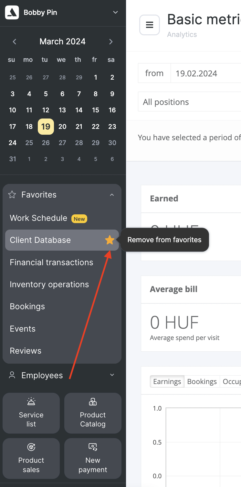Screen dimensions: 241x487
Task: Go to previous month in calendar
Action: pyautogui.click(x=15, y=41)
